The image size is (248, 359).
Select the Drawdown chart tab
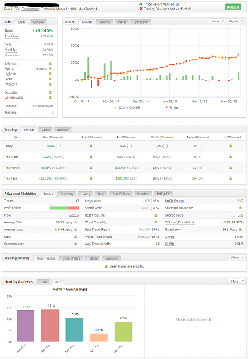coord(141,22)
